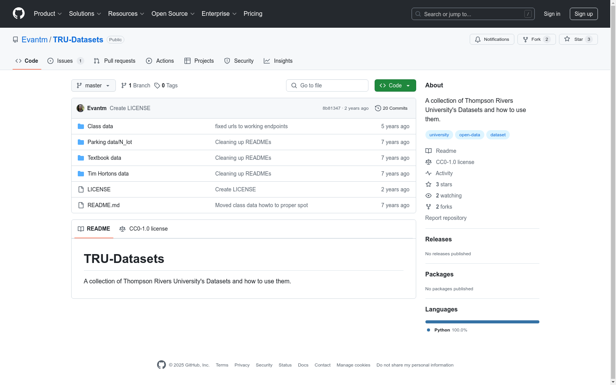The height and width of the screenshot is (385, 616).
Task: Click the dataset topic tag
Action: pos(498,135)
